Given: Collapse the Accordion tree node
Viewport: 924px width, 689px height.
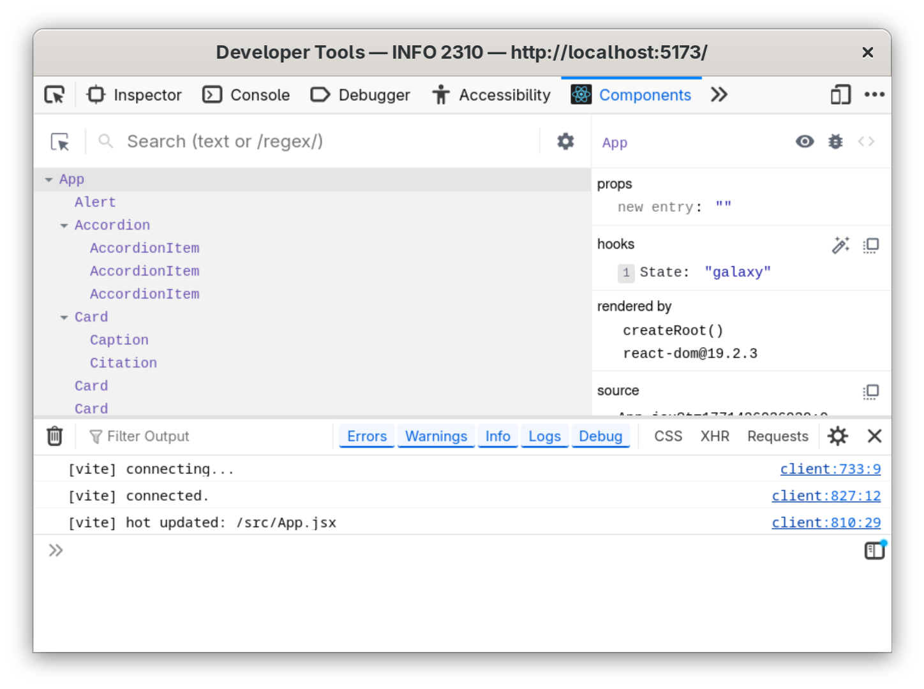Looking at the screenshot, I should [64, 226].
